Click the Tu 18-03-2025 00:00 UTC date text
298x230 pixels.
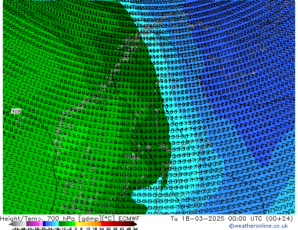click(216, 219)
